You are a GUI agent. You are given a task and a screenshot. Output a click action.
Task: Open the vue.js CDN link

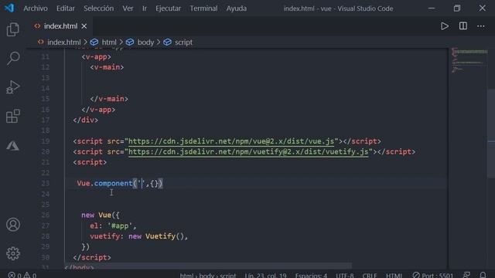pyautogui.click(x=231, y=141)
